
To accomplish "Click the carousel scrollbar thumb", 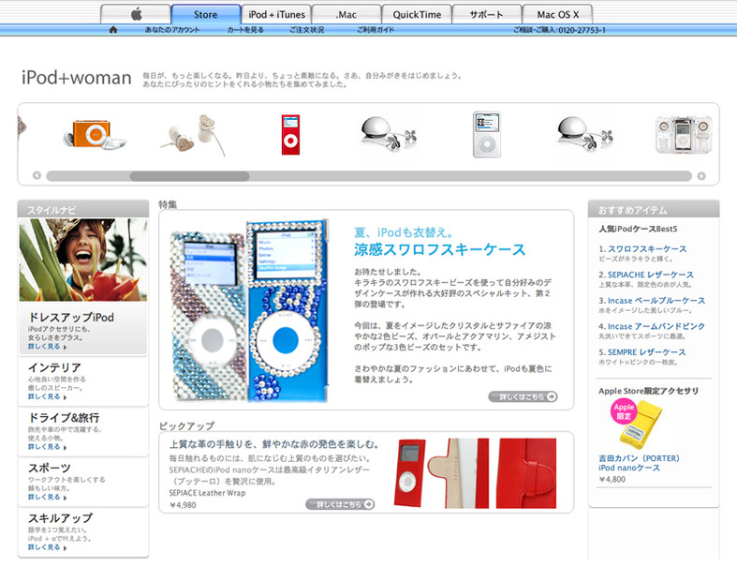I will pos(189,176).
